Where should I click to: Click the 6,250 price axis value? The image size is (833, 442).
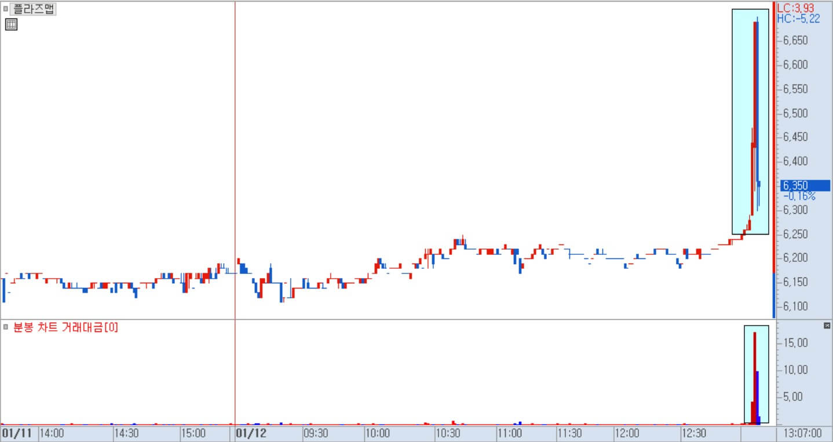click(x=796, y=234)
